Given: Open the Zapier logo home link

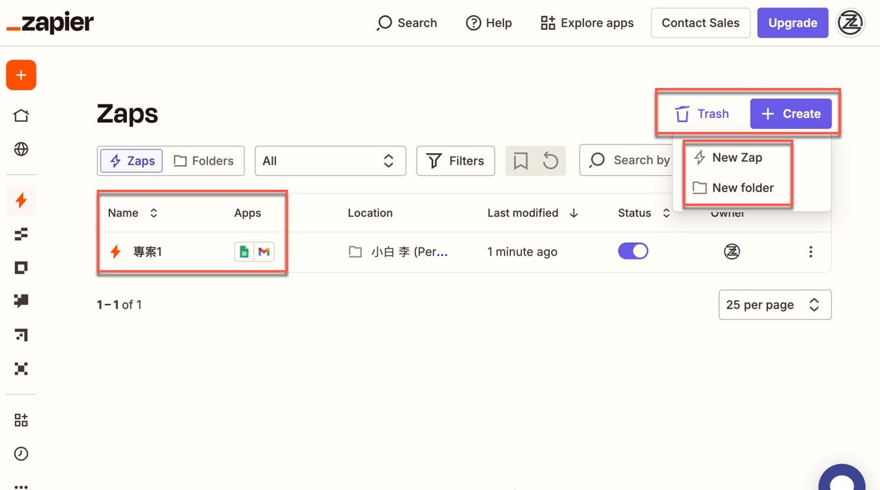Looking at the screenshot, I should 50,23.
